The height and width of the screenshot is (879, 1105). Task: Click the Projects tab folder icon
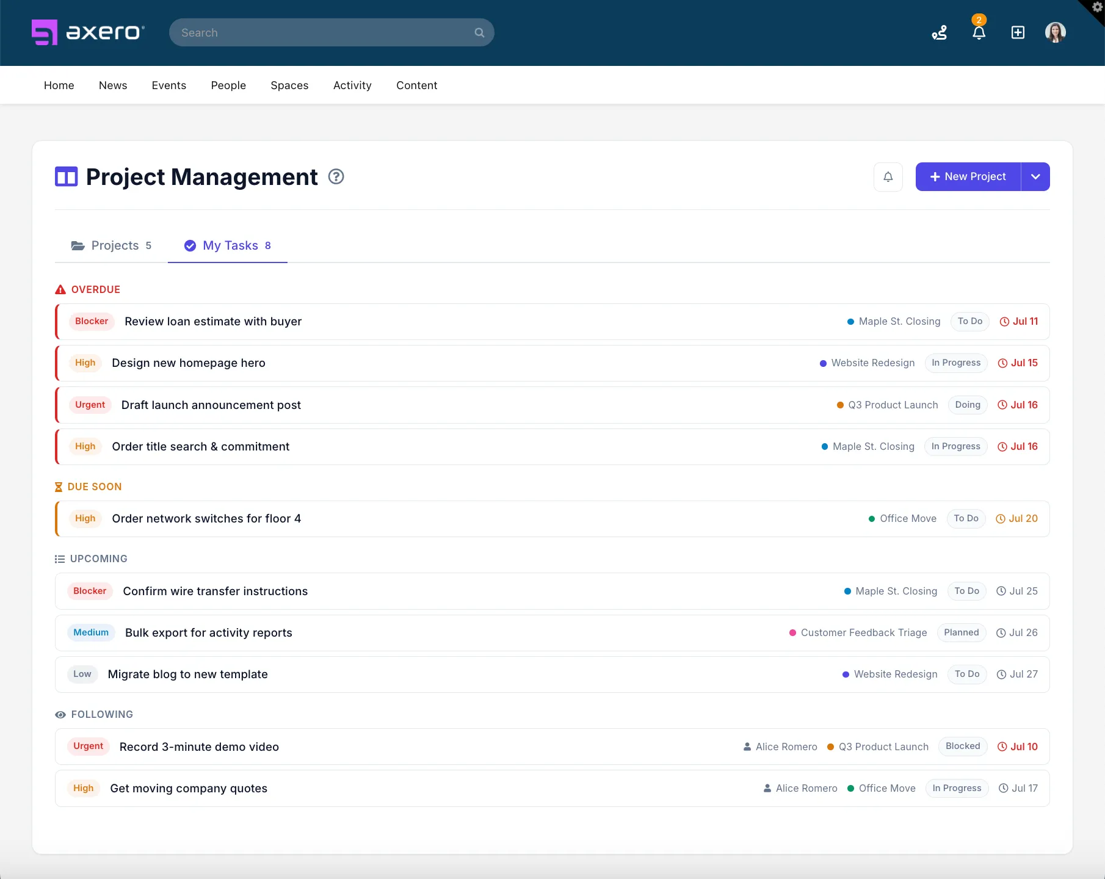pos(78,246)
